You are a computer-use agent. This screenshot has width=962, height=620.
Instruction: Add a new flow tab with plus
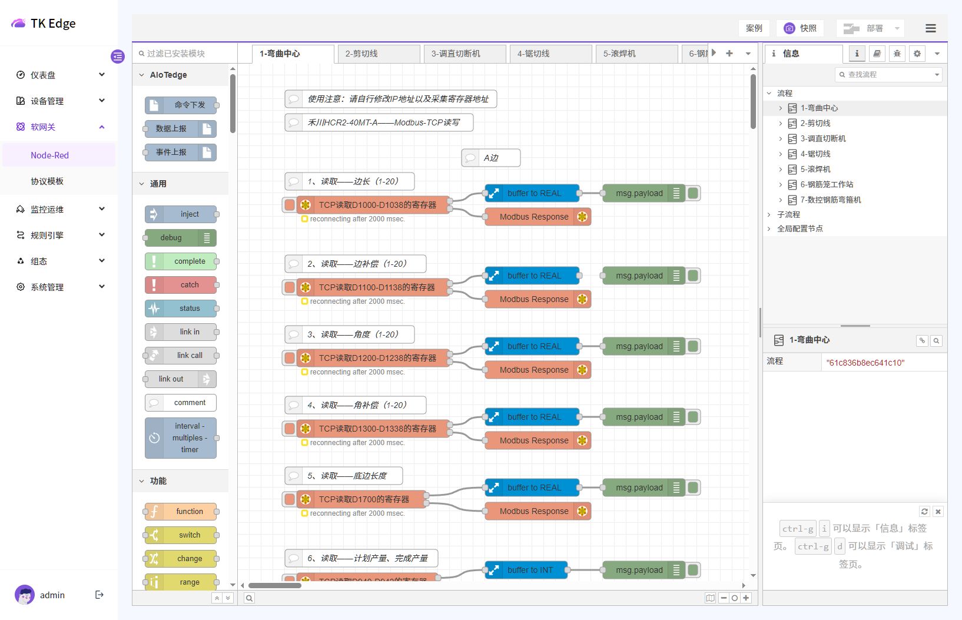point(729,54)
